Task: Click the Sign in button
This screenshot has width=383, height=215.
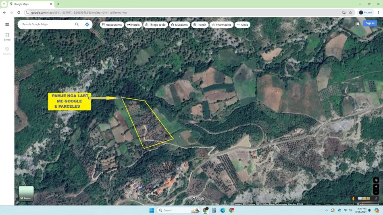Action: click(370, 23)
